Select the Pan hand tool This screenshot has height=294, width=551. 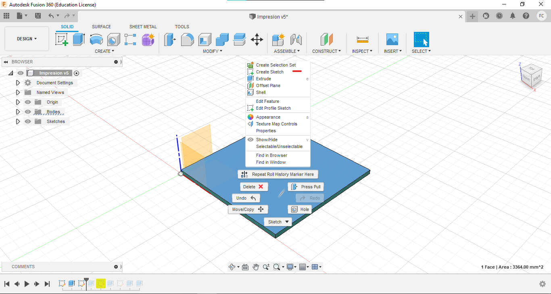coord(255,267)
